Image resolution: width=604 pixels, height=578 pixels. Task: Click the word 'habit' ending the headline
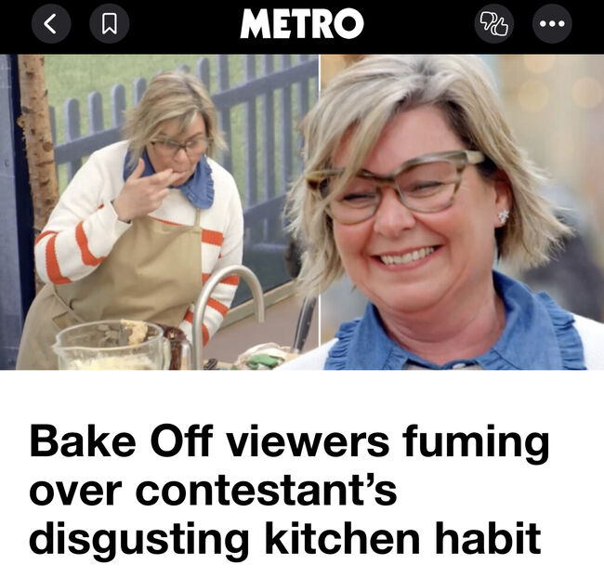tap(489, 538)
